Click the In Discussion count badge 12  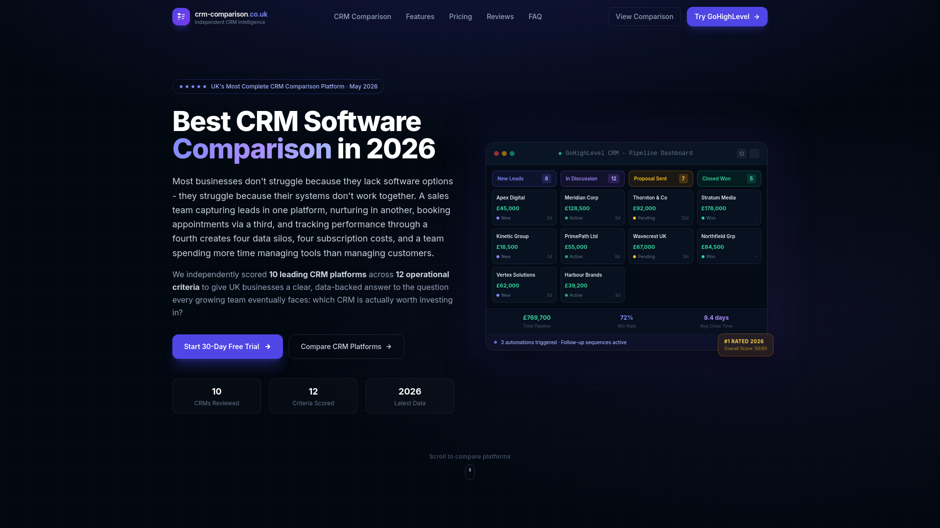pos(613,178)
